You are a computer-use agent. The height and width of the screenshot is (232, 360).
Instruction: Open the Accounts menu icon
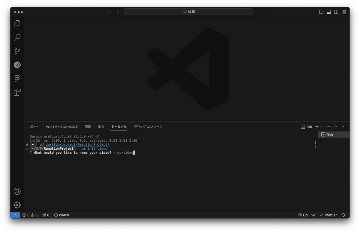tap(17, 191)
